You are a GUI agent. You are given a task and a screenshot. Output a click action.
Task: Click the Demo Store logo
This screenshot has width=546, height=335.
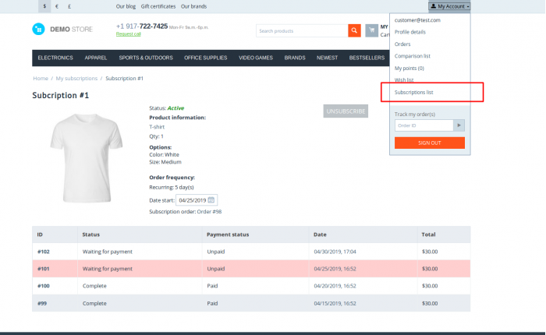(62, 30)
